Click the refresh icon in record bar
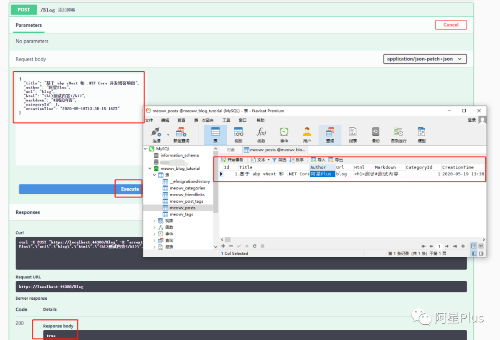Image resolution: width=500 pixels, height=340 pixels. 255,246
